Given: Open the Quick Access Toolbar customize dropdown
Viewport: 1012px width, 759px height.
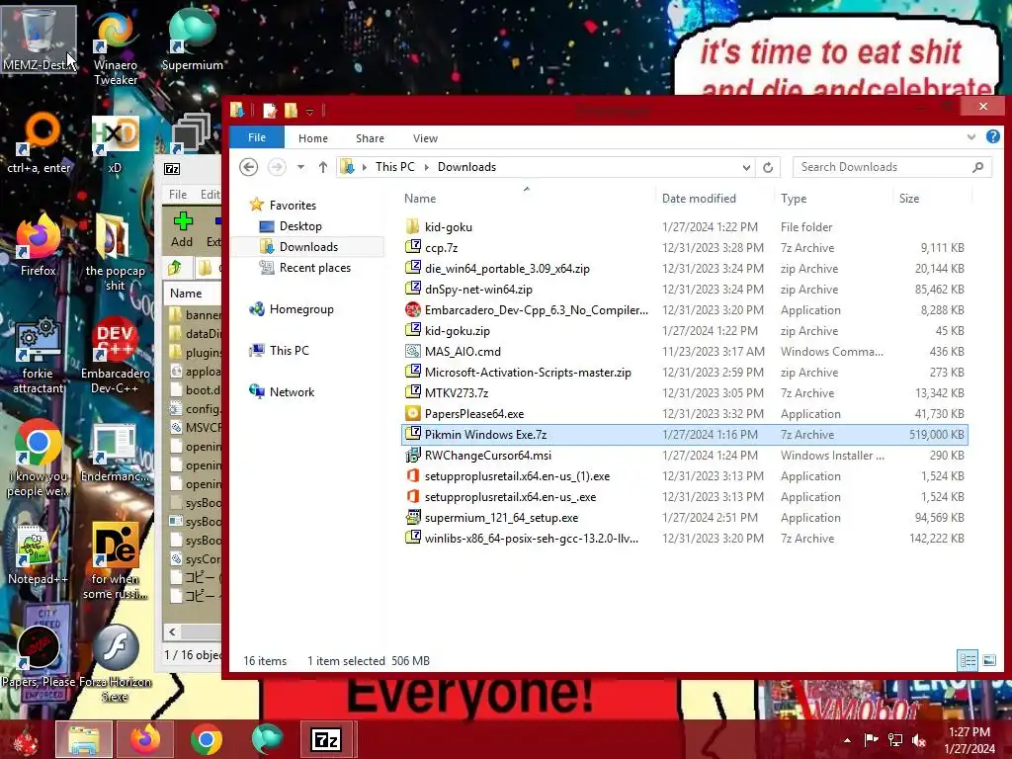Looking at the screenshot, I should coord(309,111).
